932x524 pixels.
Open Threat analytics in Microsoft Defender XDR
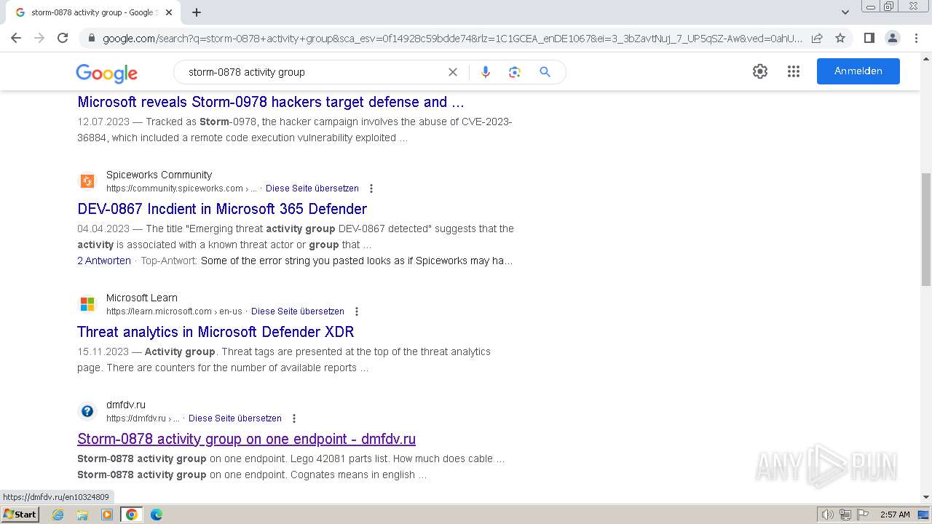pos(216,332)
